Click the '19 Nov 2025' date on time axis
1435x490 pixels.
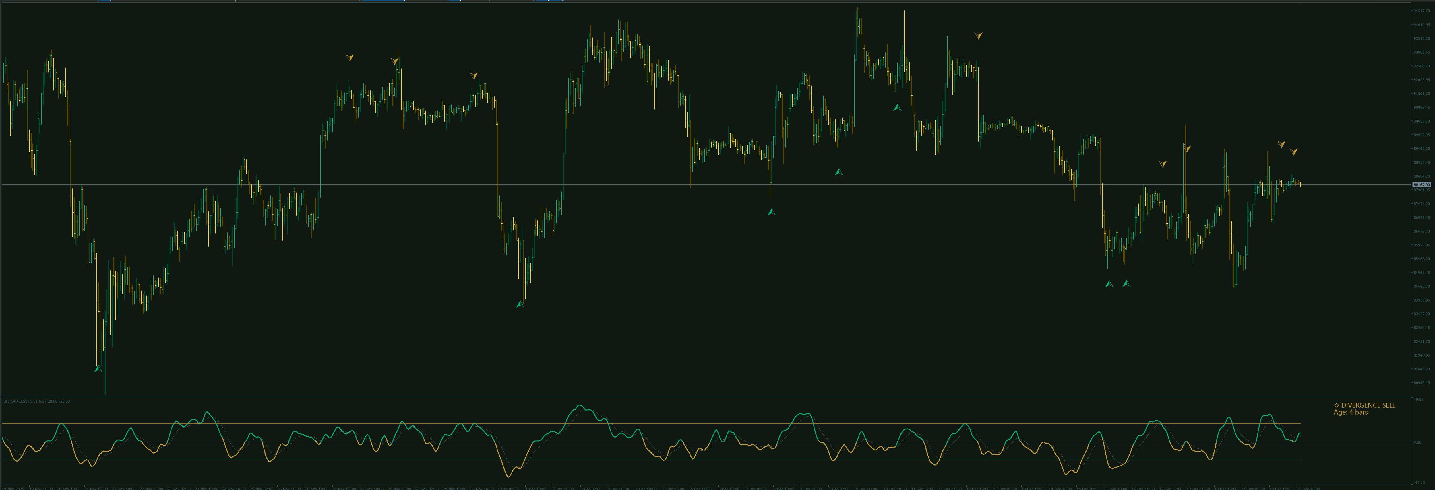[x=13, y=488]
